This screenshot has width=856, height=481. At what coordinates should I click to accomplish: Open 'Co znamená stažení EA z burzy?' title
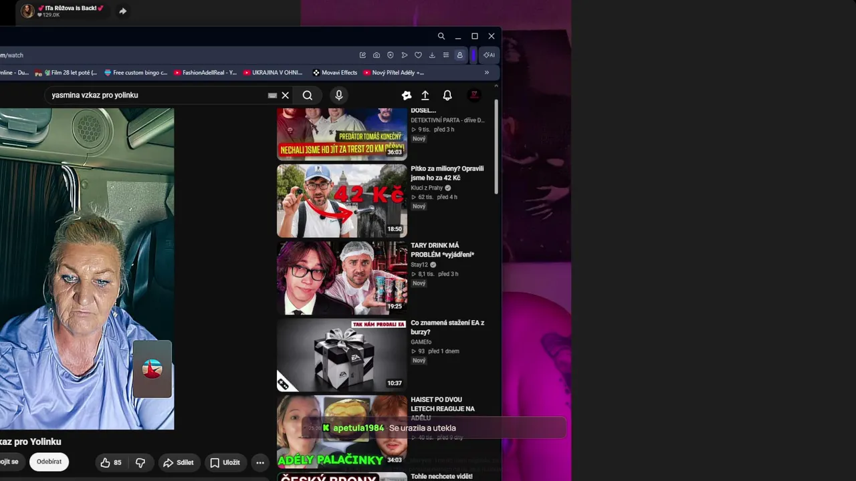click(x=447, y=327)
